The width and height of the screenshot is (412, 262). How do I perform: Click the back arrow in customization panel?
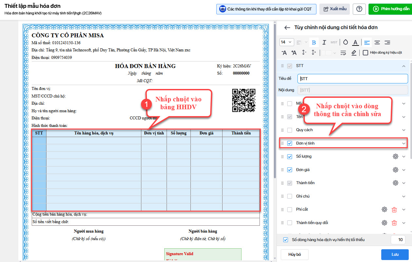287,27
